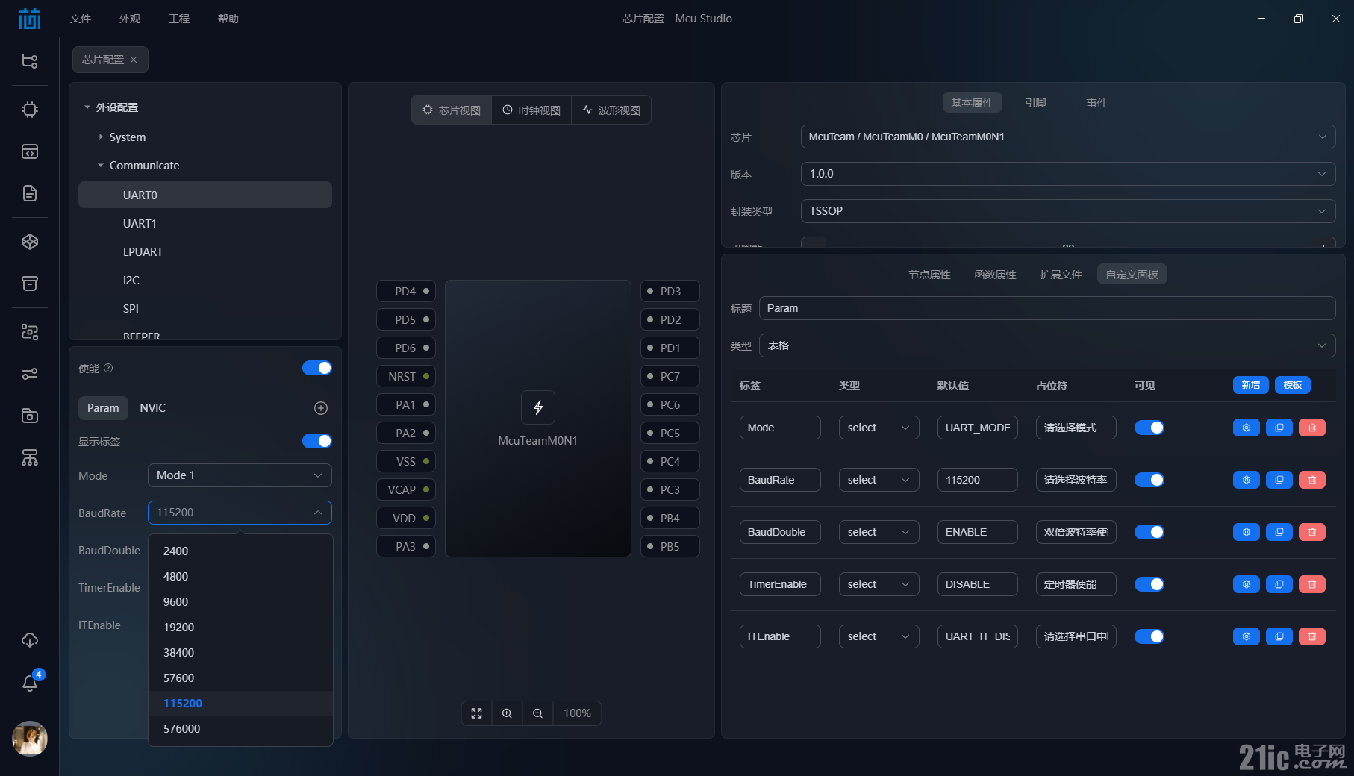Open the 类型 表格 dropdown
Viewport: 1354px width, 776px height.
pyautogui.click(x=1047, y=345)
